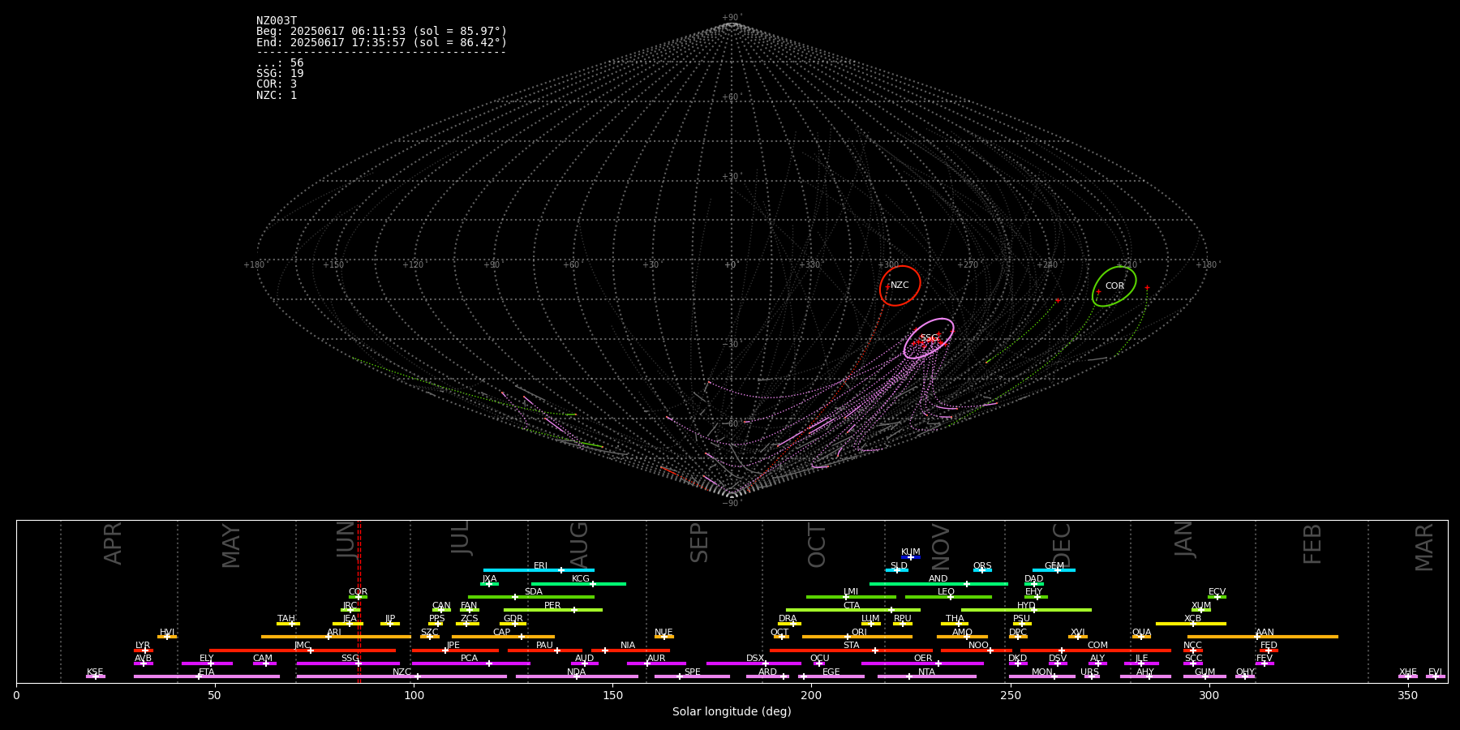Image resolution: width=1460 pixels, height=730 pixels.
Task: Click the red JMC shower bar
Action: [x=303, y=650]
